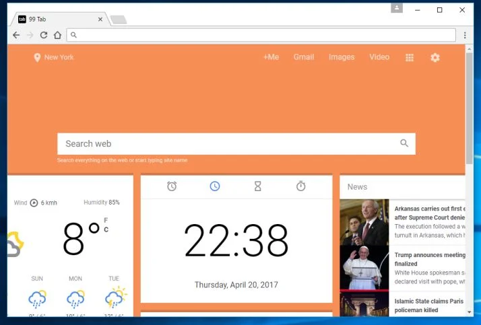The image size is (481, 325).
Task: Click the browser back arrow
Action: [16, 35]
